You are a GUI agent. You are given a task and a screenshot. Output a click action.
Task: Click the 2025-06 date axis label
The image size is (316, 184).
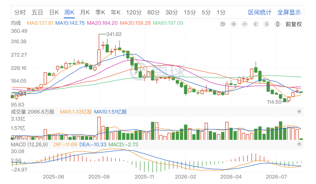(54, 177)
